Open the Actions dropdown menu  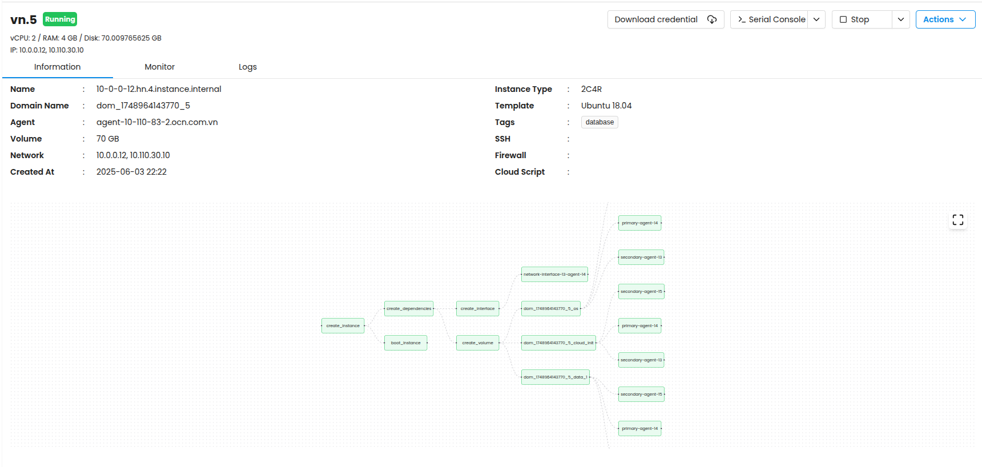[945, 19]
